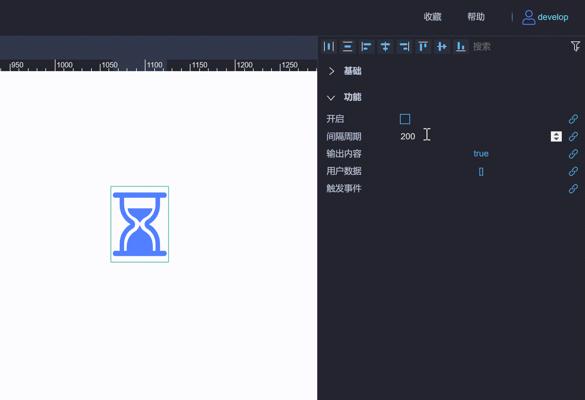Image resolution: width=585 pixels, height=400 pixels.
Task: Click the horizontal distribute alignment icon
Action: pos(329,46)
